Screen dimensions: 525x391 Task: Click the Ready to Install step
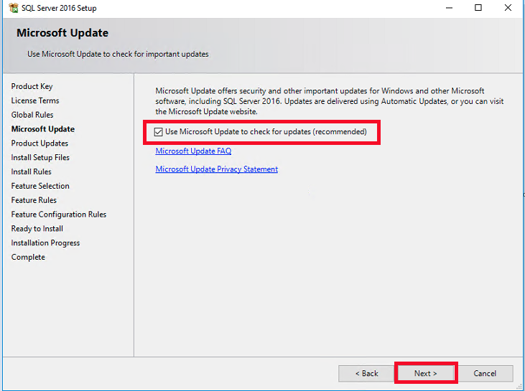(37, 229)
